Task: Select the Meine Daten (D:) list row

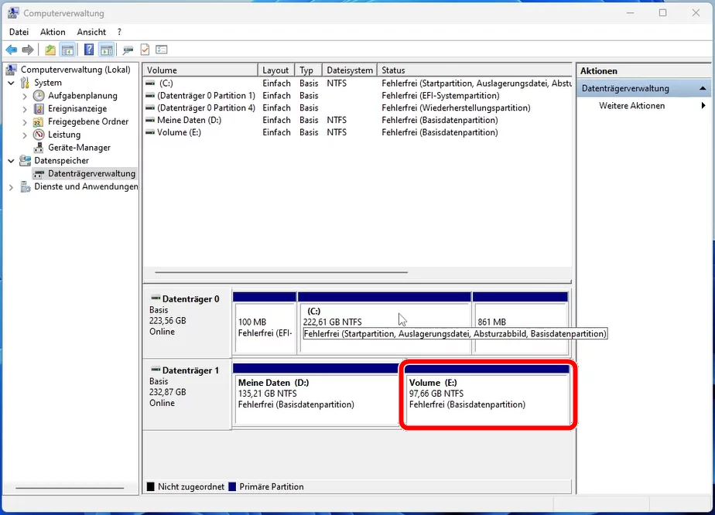Action: [357, 121]
